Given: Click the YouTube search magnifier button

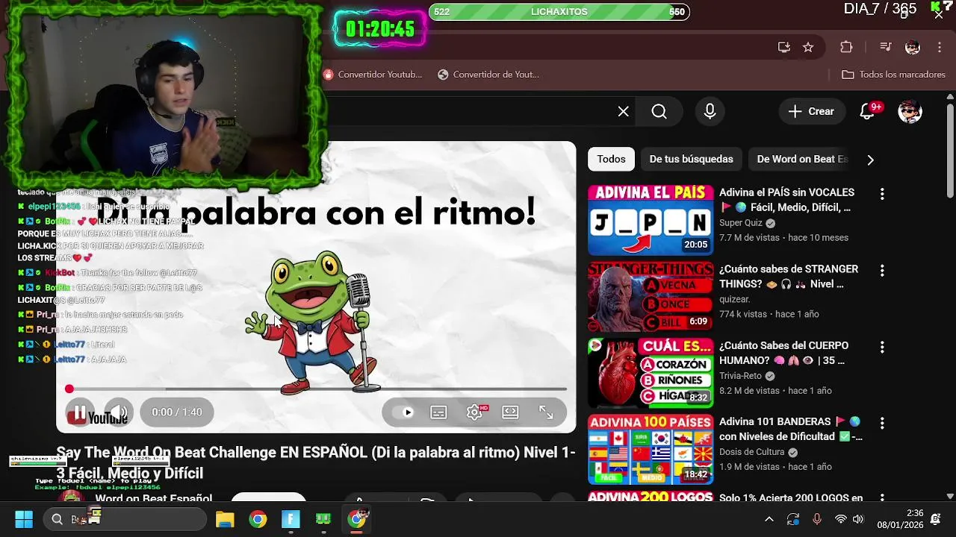Looking at the screenshot, I should pos(659,112).
